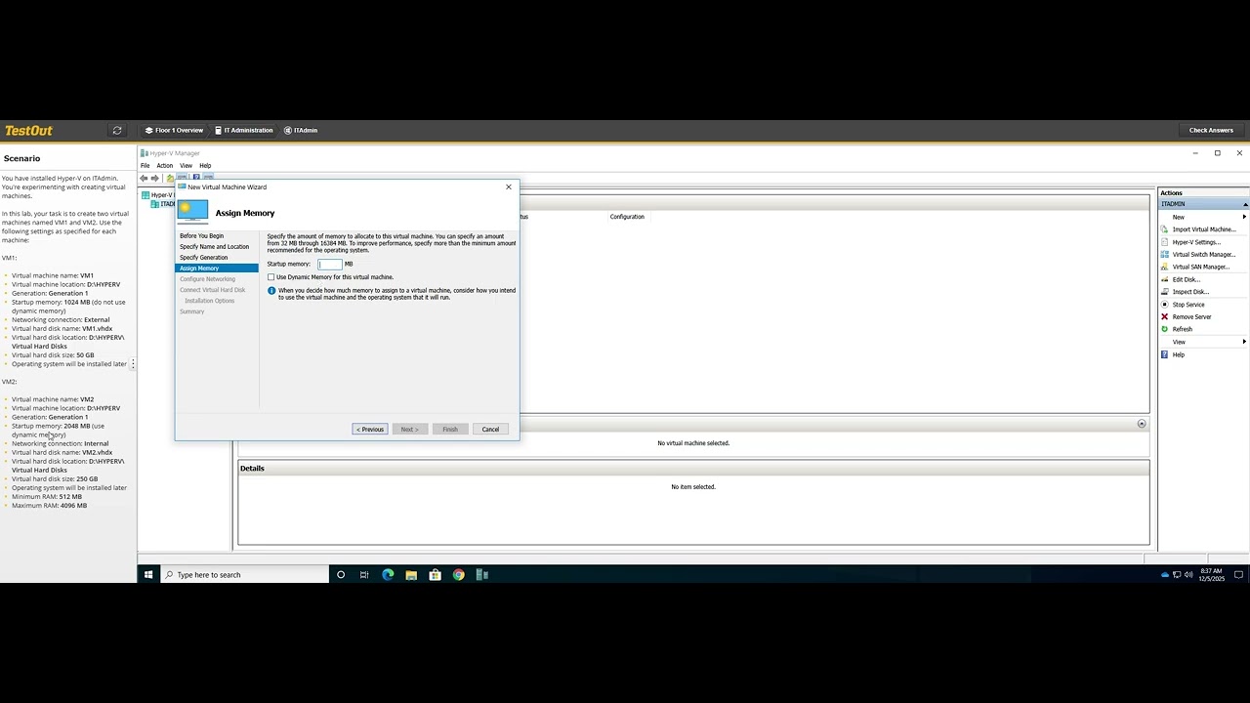
Task: Collapse the ITADMIN actions section
Action: (1244, 204)
